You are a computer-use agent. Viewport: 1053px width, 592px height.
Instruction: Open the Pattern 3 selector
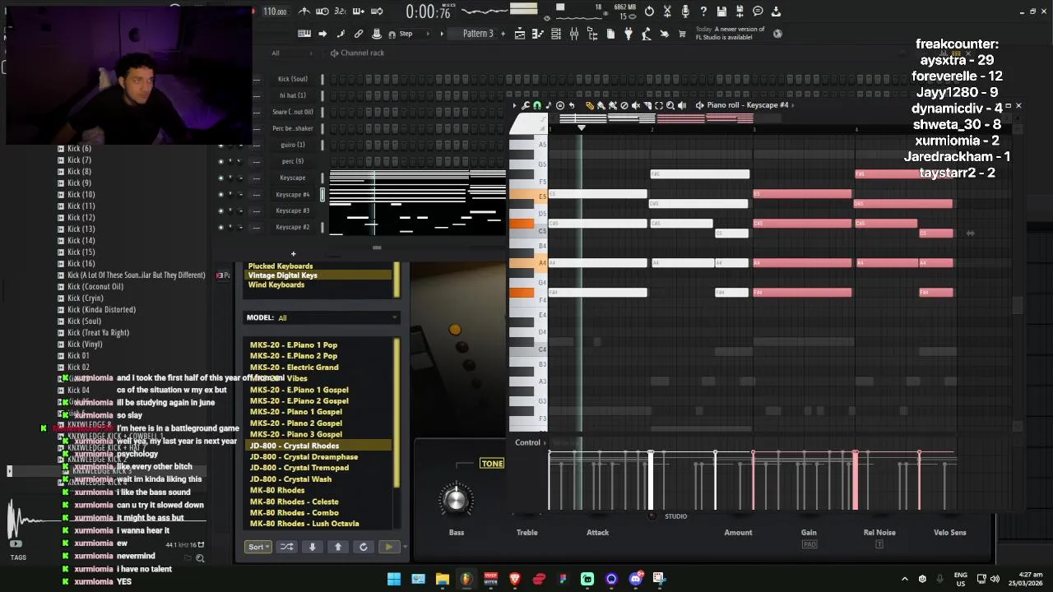pyautogui.click(x=478, y=34)
